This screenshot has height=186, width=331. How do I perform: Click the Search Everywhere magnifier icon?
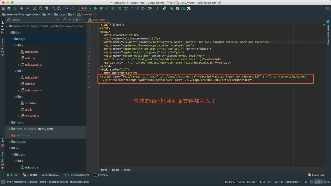pyautogui.click(x=328, y=9)
